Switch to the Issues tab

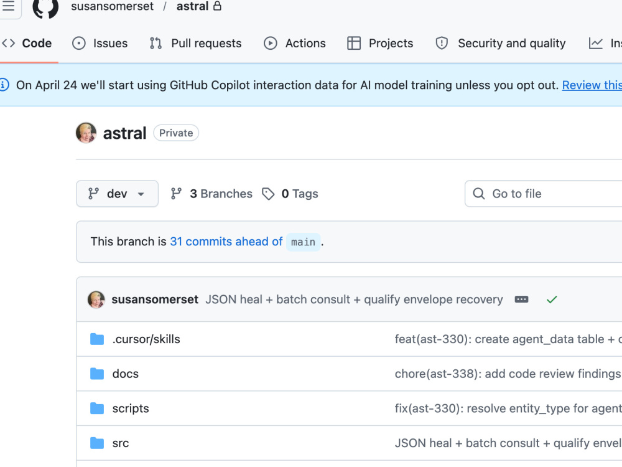click(x=100, y=44)
